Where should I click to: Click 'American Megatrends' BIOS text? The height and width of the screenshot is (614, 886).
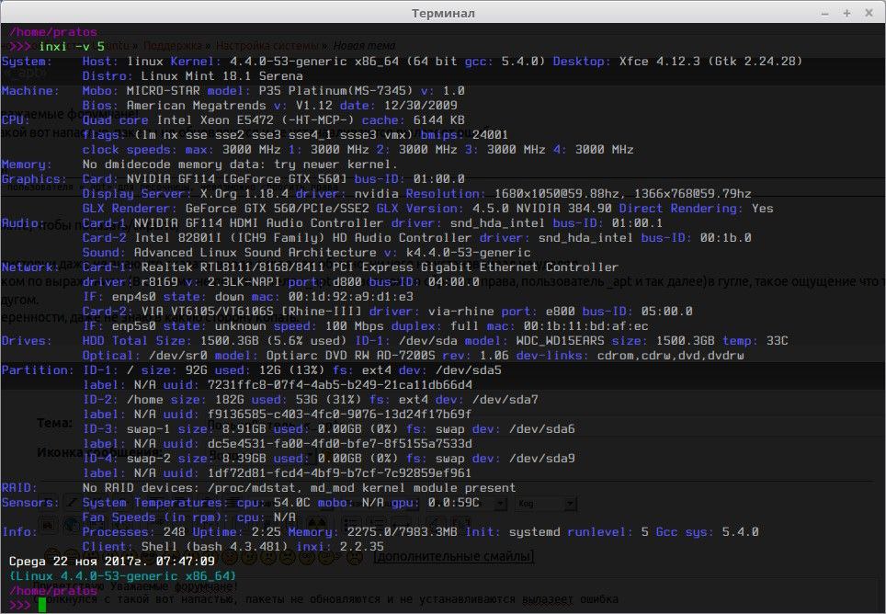pyautogui.click(x=196, y=105)
